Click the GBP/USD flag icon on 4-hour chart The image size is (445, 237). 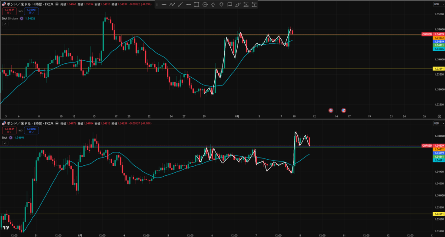click(3, 4)
